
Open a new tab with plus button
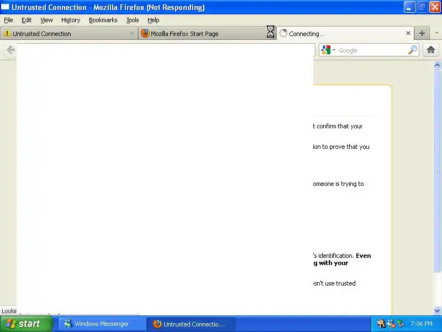coord(422,33)
